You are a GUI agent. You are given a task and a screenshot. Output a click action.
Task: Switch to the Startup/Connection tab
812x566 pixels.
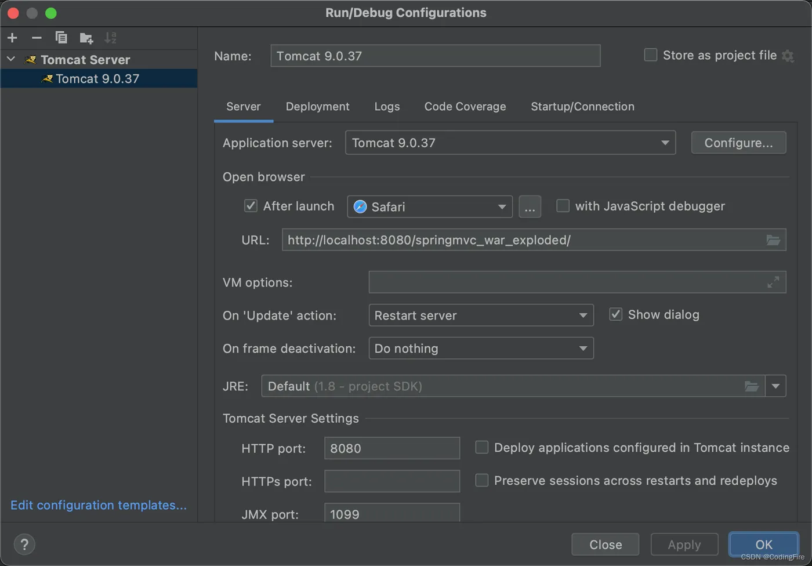click(582, 107)
